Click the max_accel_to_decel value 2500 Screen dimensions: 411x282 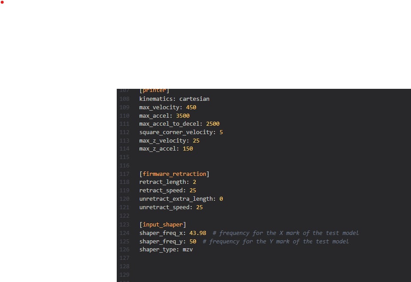pyautogui.click(x=213, y=124)
